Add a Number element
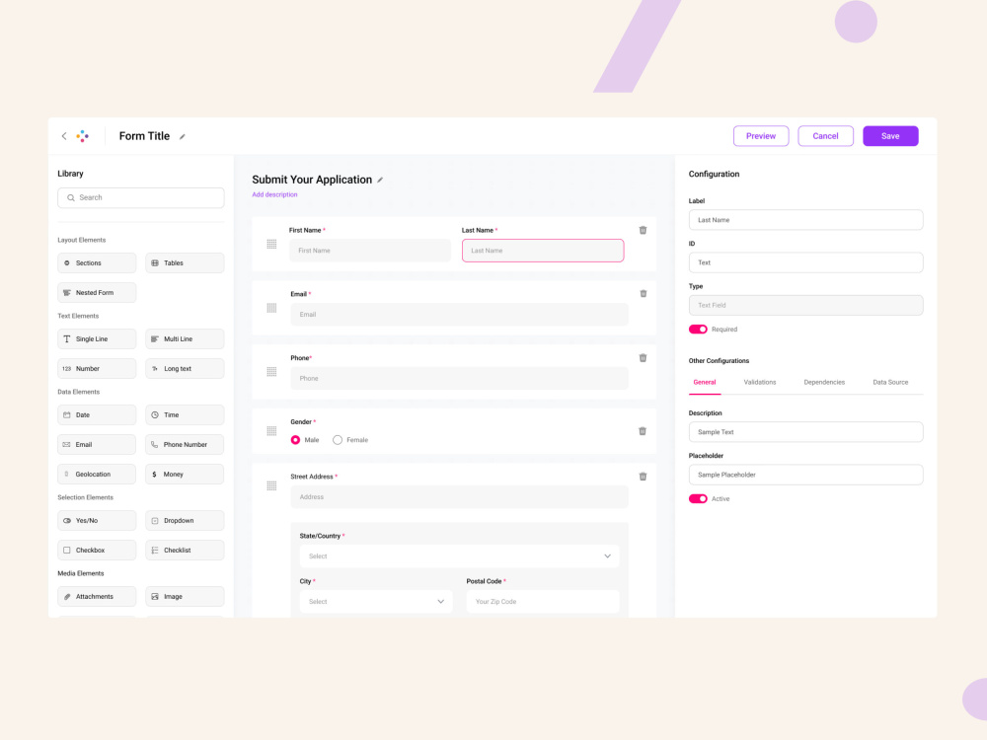This screenshot has height=740, width=987. [97, 369]
